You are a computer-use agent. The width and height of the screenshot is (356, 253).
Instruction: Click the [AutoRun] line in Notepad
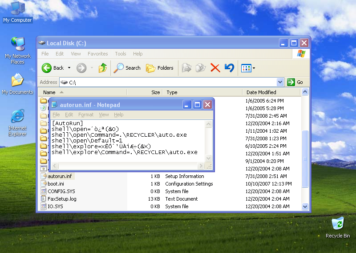point(68,123)
